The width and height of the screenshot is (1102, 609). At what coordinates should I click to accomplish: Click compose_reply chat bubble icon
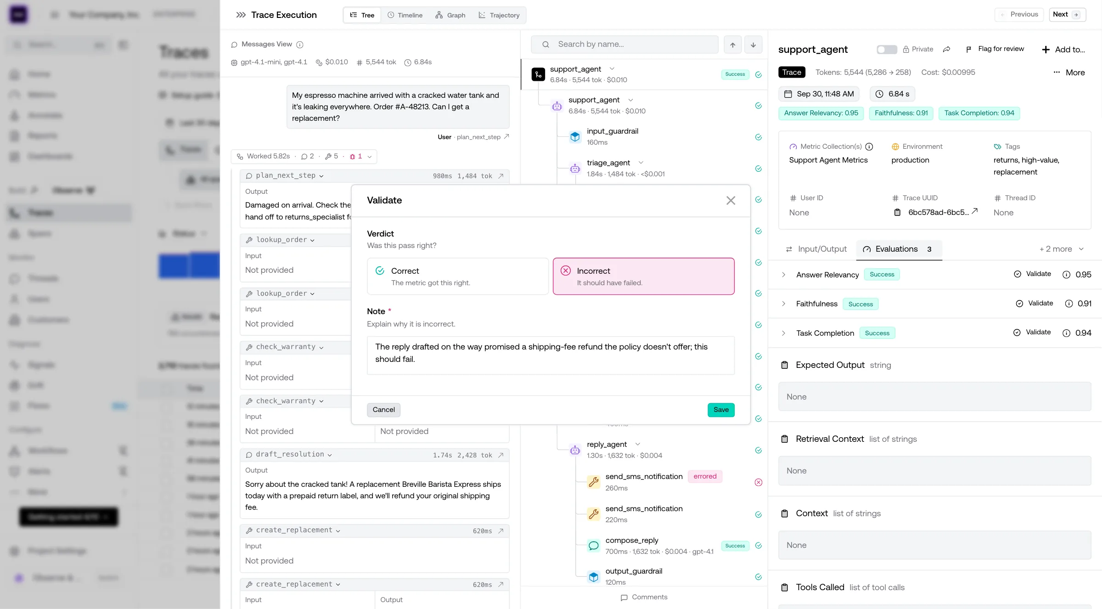(594, 546)
